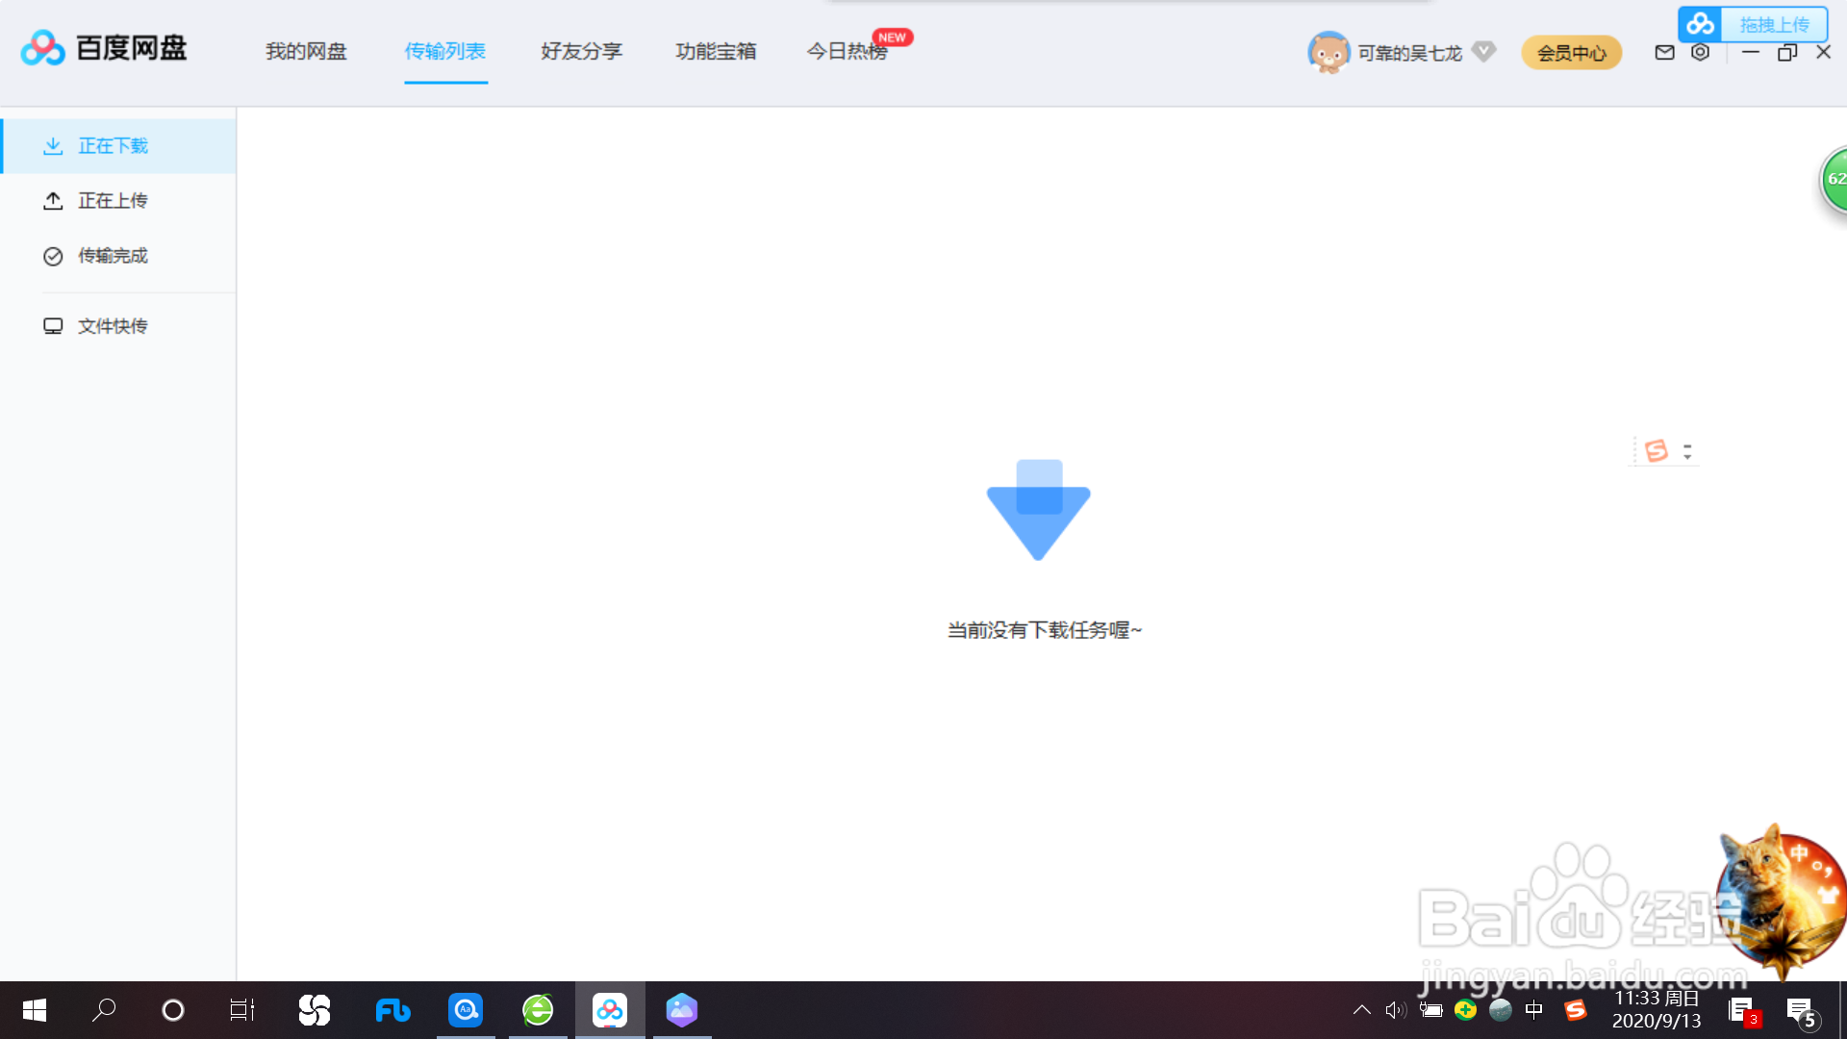This screenshot has height=1039, width=1847.
Task: Click Sogou input floating toolbar icon
Action: point(1656,450)
